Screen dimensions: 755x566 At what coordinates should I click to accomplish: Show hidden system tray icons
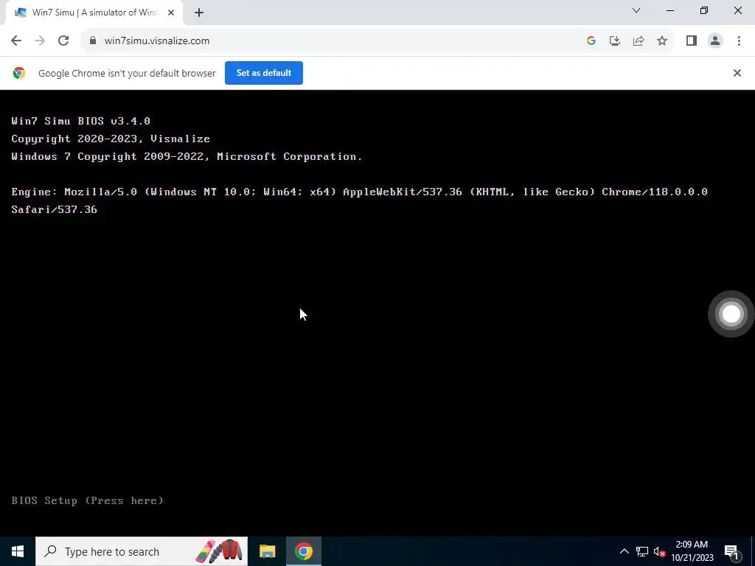tap(624, 551)
